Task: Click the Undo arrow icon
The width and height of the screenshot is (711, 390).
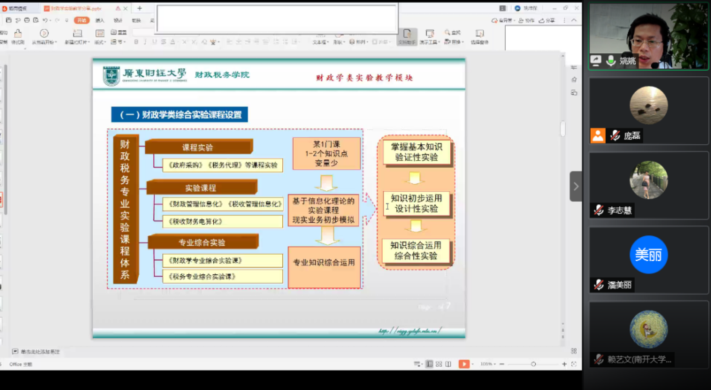Action: click(45, 20)
